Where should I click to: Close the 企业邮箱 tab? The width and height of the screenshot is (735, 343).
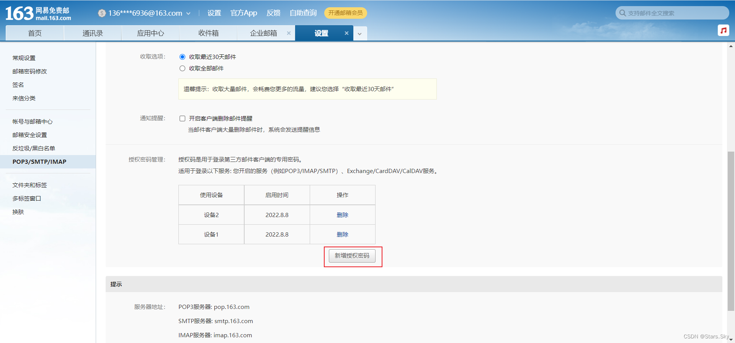[289, 33]
